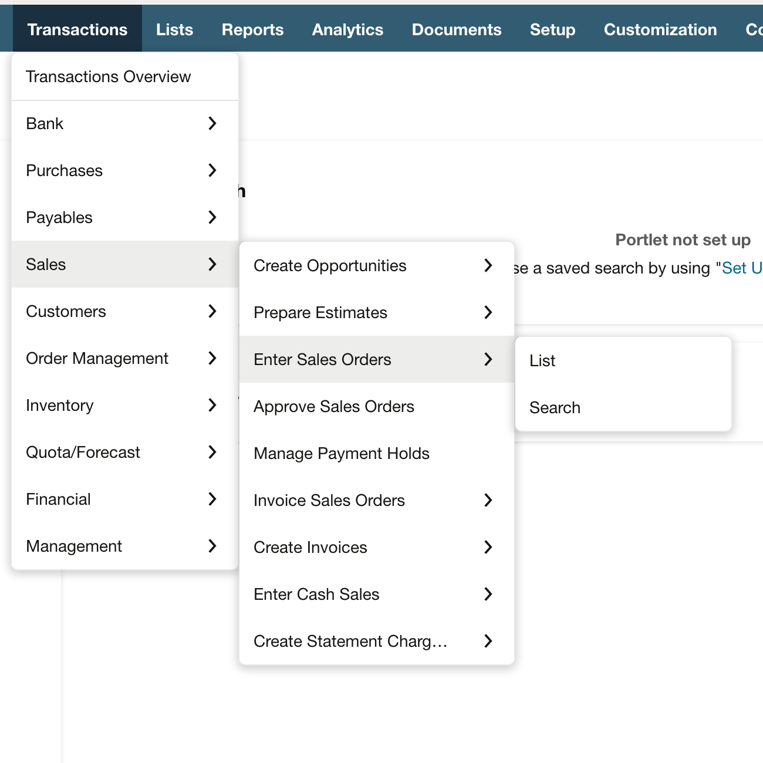Viewport: 763px width, 763px height.
Task: Expand the Financial submenu chevron
Action: click(212, 499)
